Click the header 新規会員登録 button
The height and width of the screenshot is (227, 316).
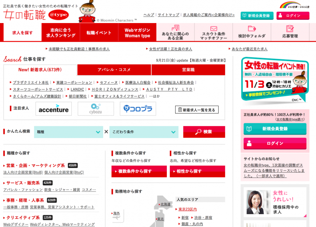click(257, 16)
